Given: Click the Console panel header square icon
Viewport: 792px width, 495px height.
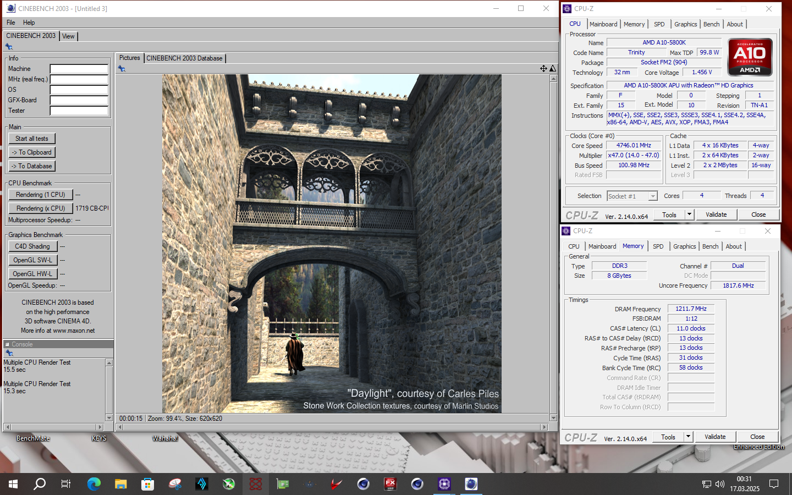Looking at the screenshot, I should (8, 344).
